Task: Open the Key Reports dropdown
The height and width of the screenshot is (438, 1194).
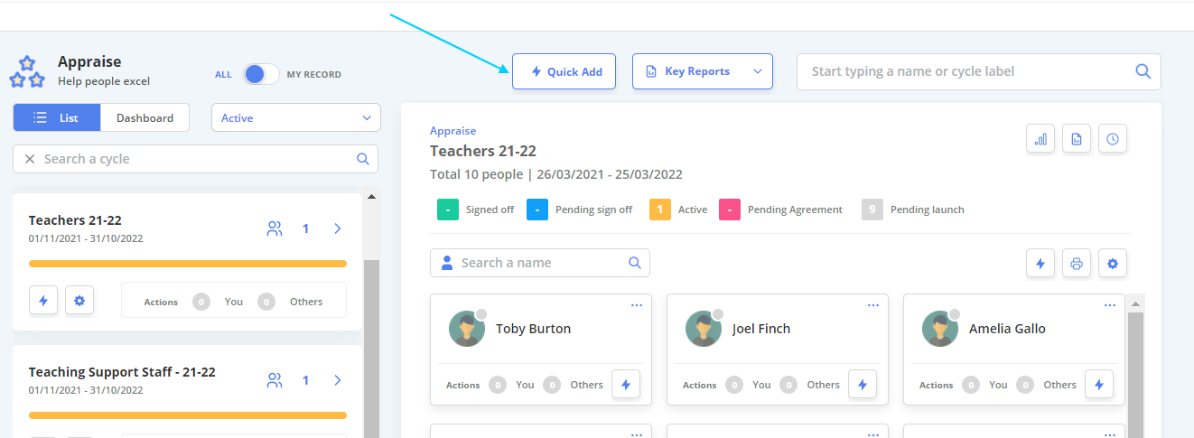Action: [x=702, y=71]
